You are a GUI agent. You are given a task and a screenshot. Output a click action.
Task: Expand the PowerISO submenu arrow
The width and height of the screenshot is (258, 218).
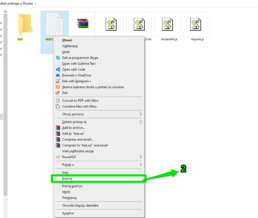point(140,157)
